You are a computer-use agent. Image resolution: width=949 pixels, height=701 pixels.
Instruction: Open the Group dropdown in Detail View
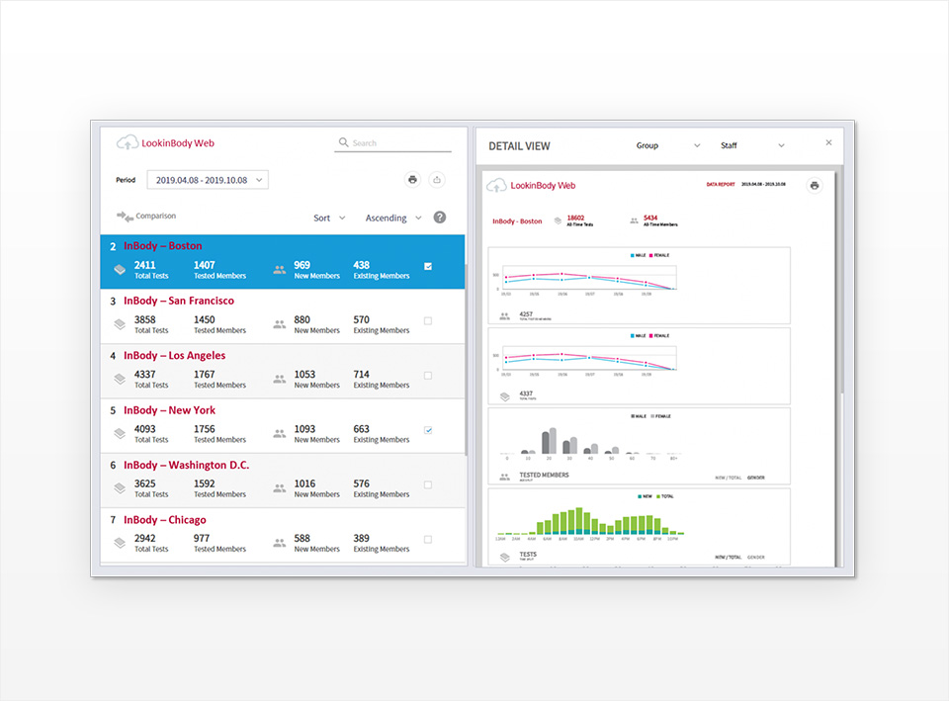(x=667, y=145)
